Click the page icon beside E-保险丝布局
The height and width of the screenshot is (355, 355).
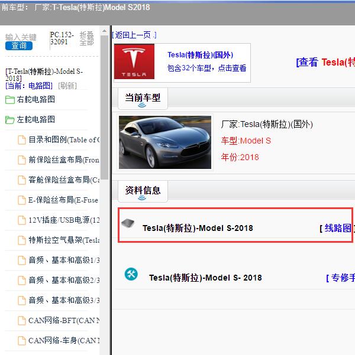(x=22, y=200)
